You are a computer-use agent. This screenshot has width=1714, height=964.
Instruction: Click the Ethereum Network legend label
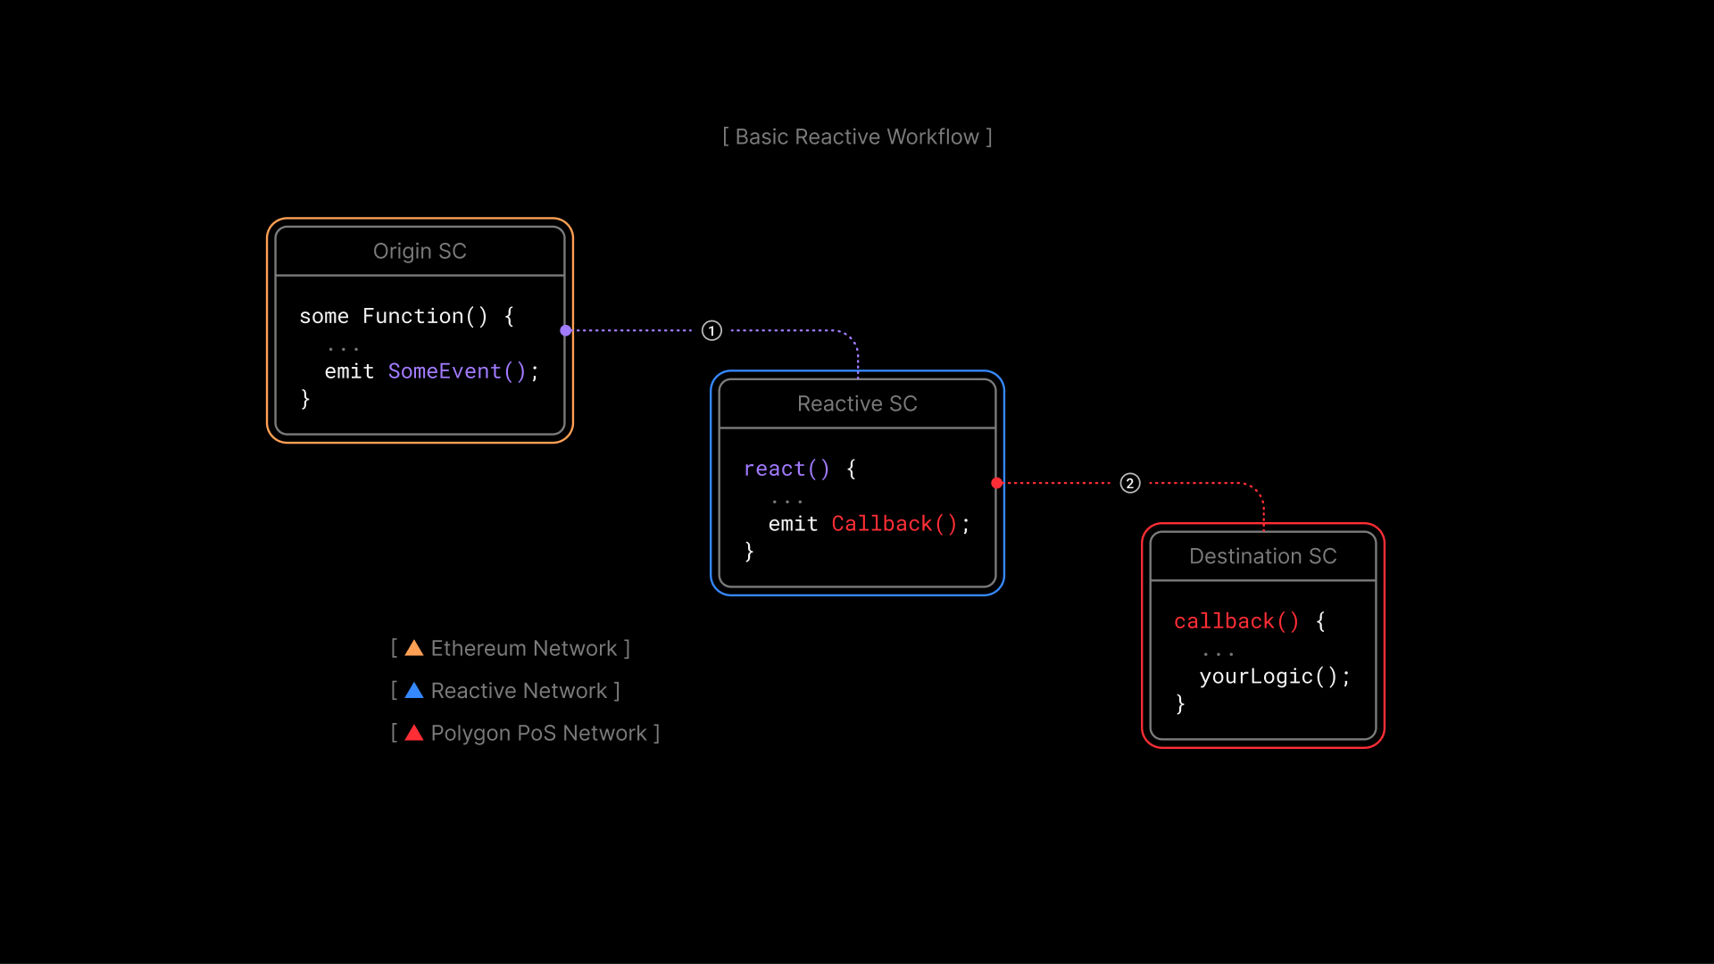pos(524,649)
